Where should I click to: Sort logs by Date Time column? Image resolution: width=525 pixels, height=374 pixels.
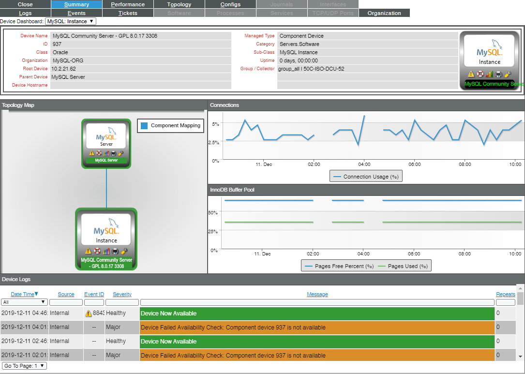(x=22, y=294)
